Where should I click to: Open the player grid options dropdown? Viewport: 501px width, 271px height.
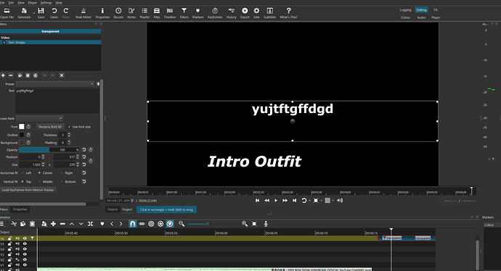[333, 201]
